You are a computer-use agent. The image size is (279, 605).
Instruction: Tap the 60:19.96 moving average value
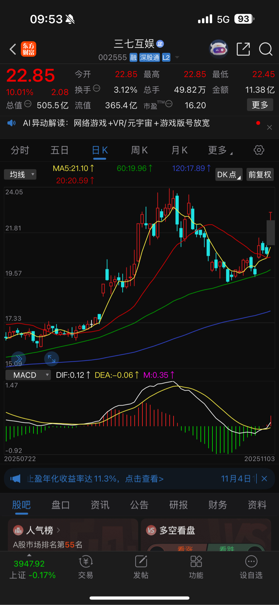(x=135, y=168)
